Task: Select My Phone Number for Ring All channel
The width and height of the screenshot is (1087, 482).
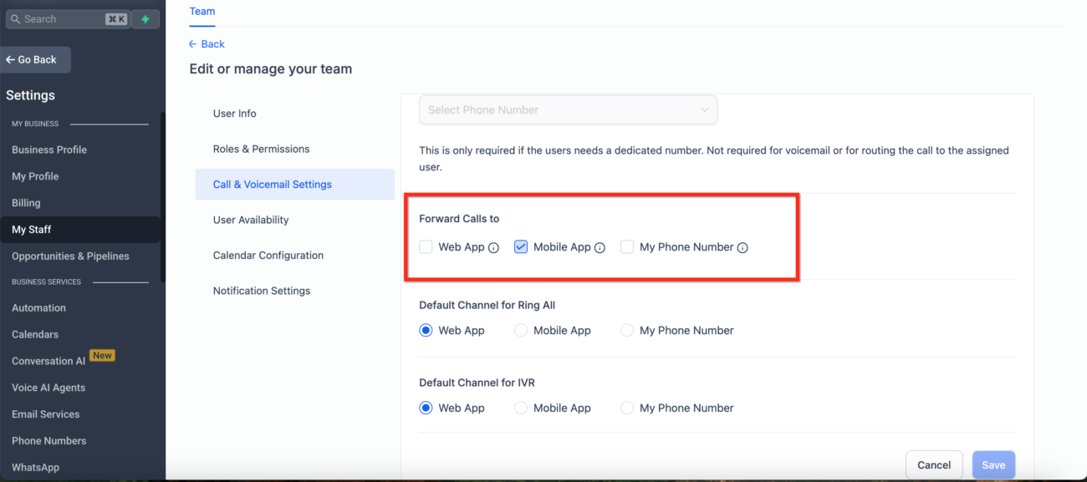Action: 627,331
